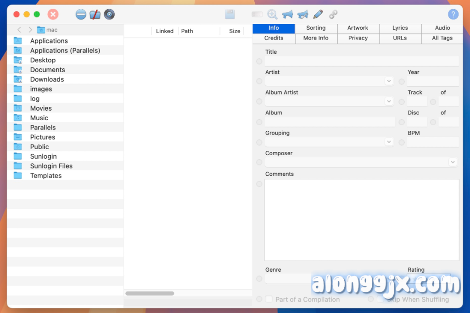470x313 pixels.
Task: Switch to the Artwork tab
Action: pos(358,28)
